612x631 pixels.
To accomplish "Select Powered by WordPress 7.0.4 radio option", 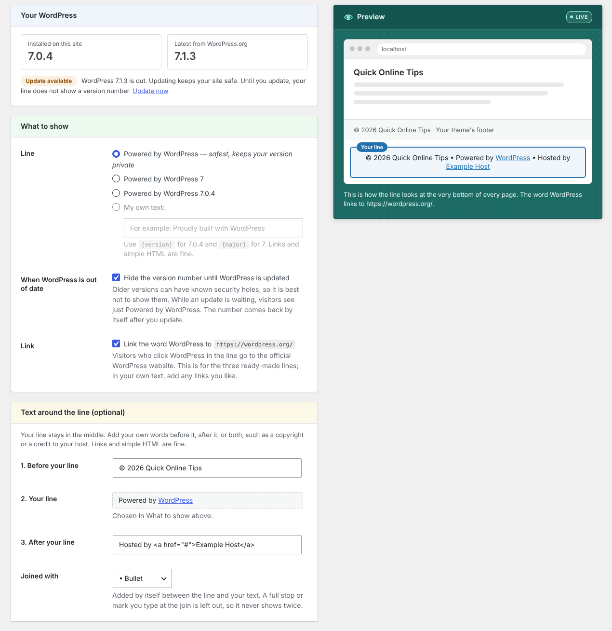I will pos(116,193).
